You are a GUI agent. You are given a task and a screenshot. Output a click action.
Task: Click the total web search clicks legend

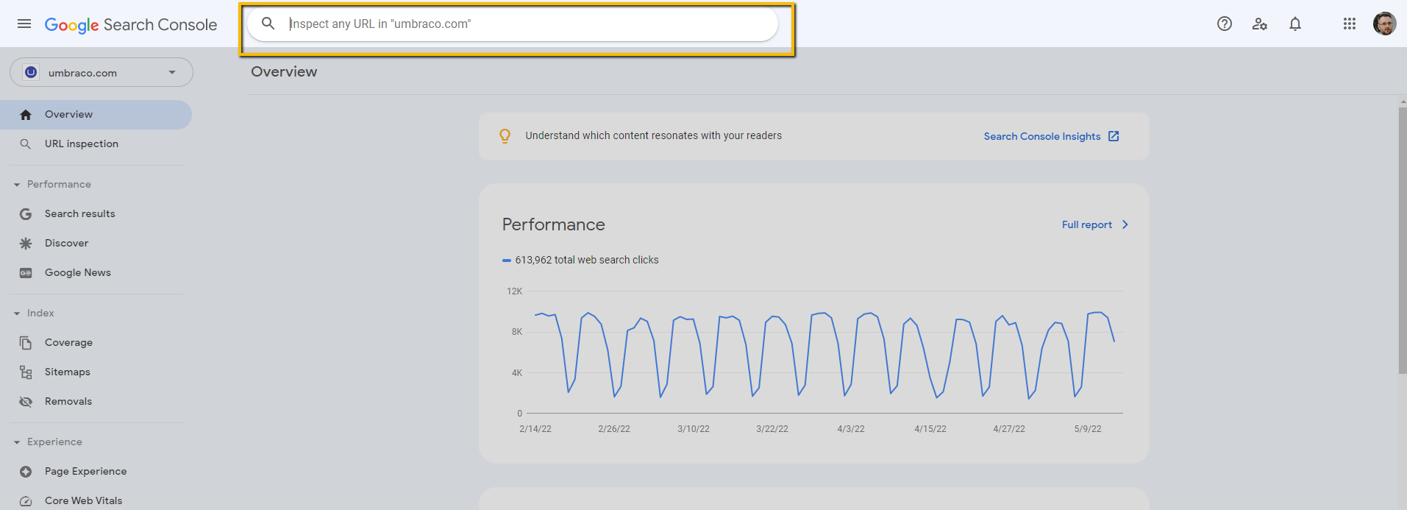pyautogui.click(x=580, y=260)
